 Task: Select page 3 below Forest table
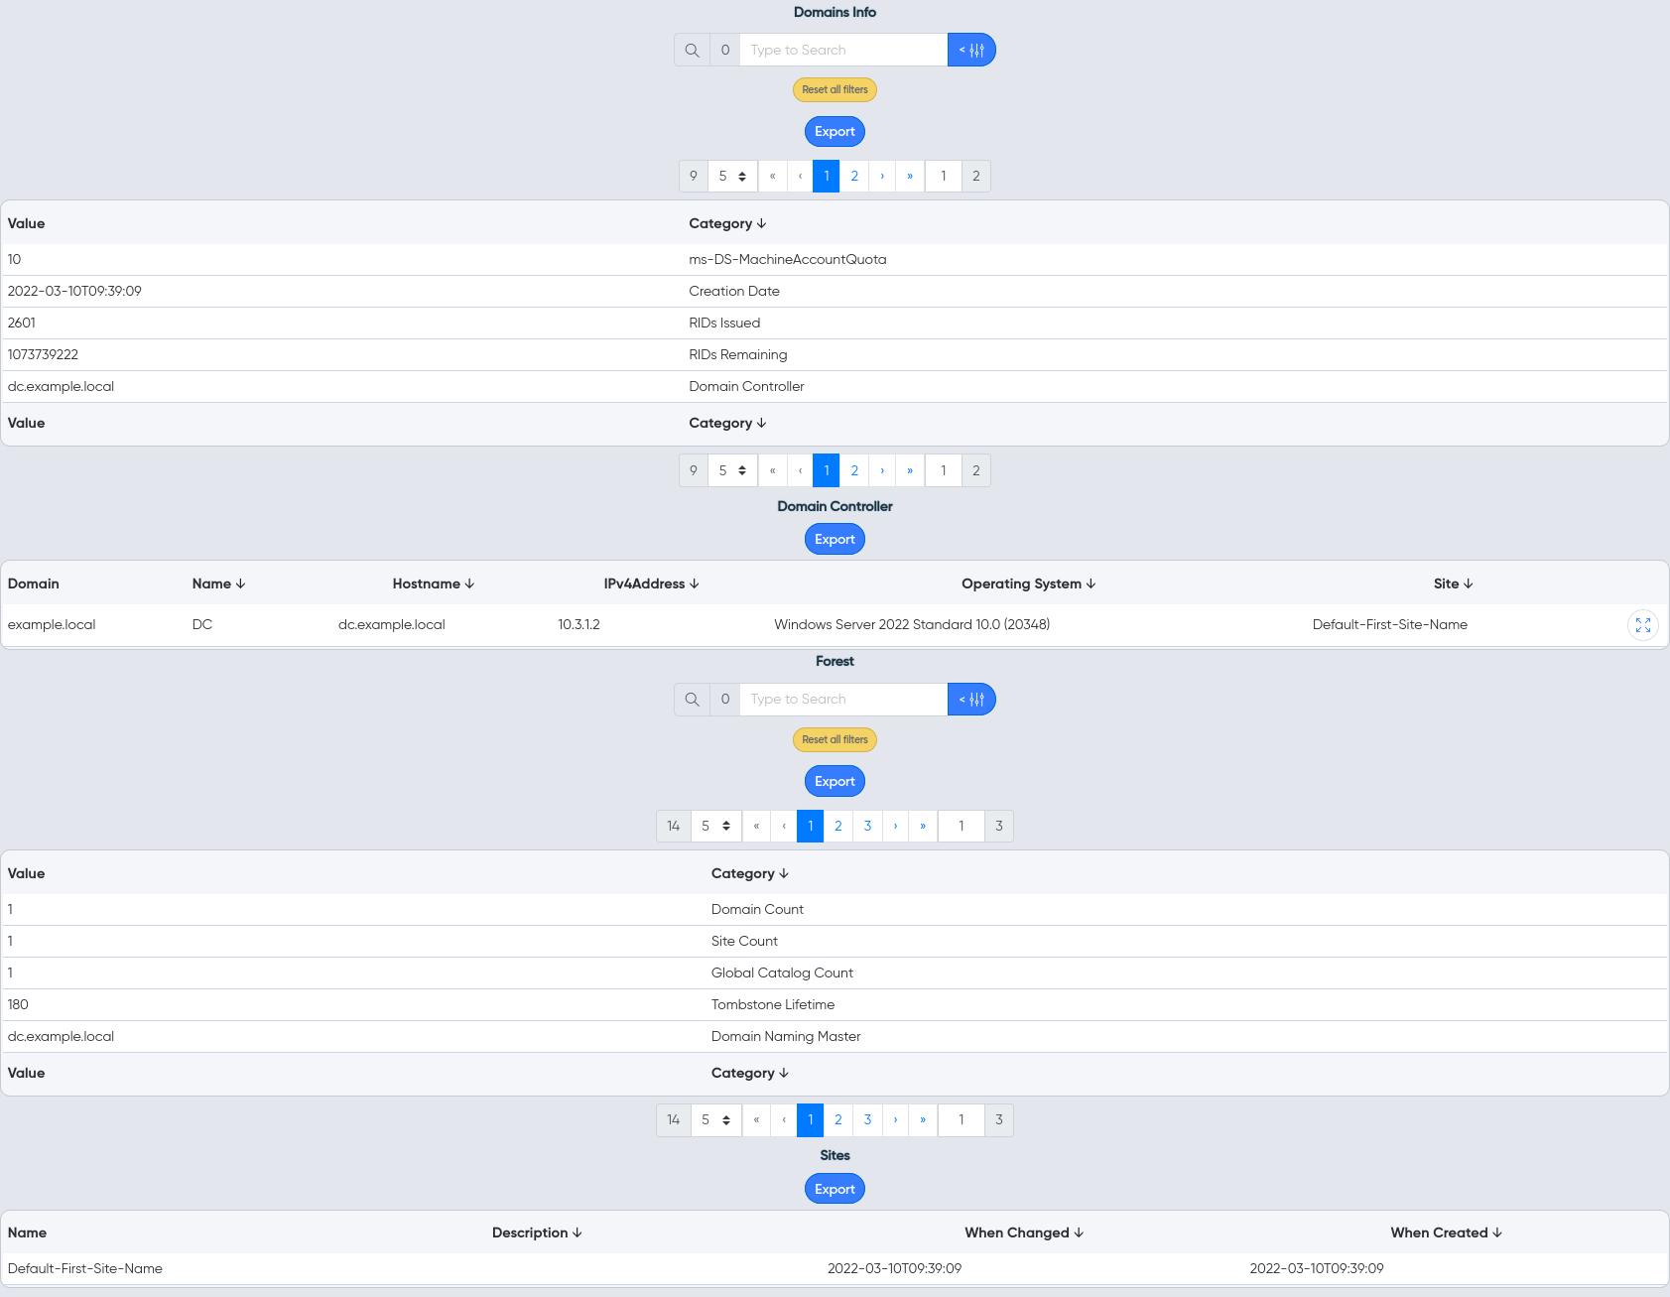867,1120
